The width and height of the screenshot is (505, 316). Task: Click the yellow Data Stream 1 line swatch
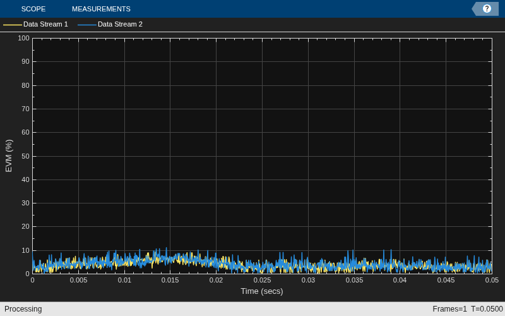click(13, 25)
